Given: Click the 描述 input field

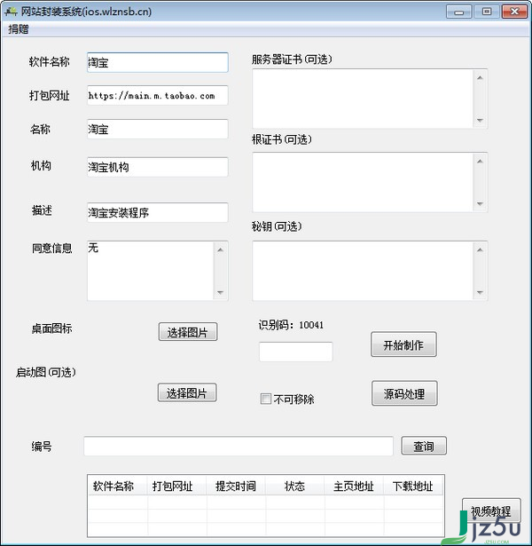Looking at the screenshot, I should (x=158, y=212).
